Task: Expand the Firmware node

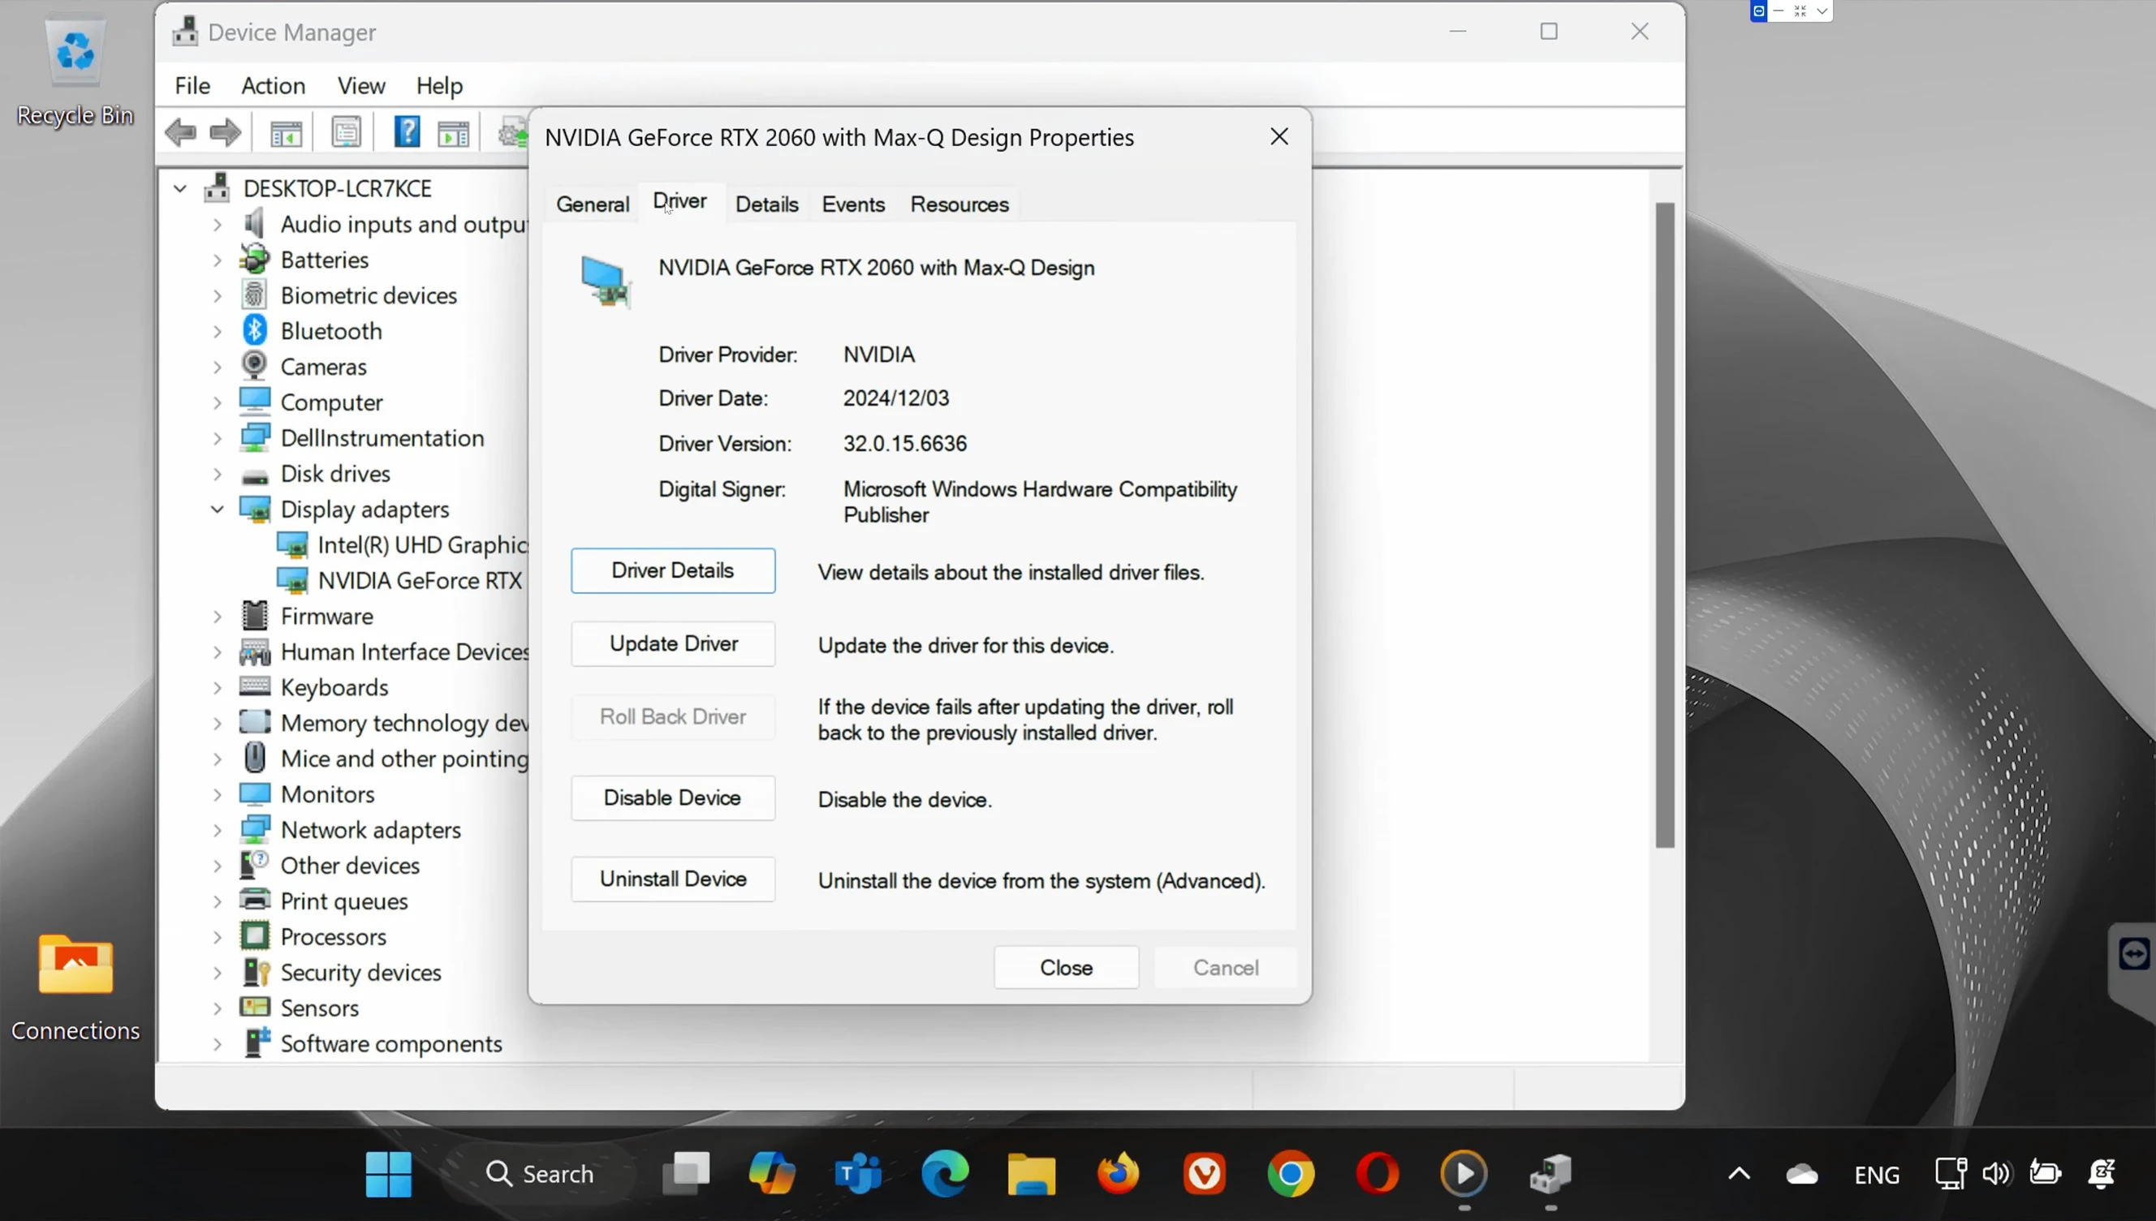Action: (x=218, y=616)
